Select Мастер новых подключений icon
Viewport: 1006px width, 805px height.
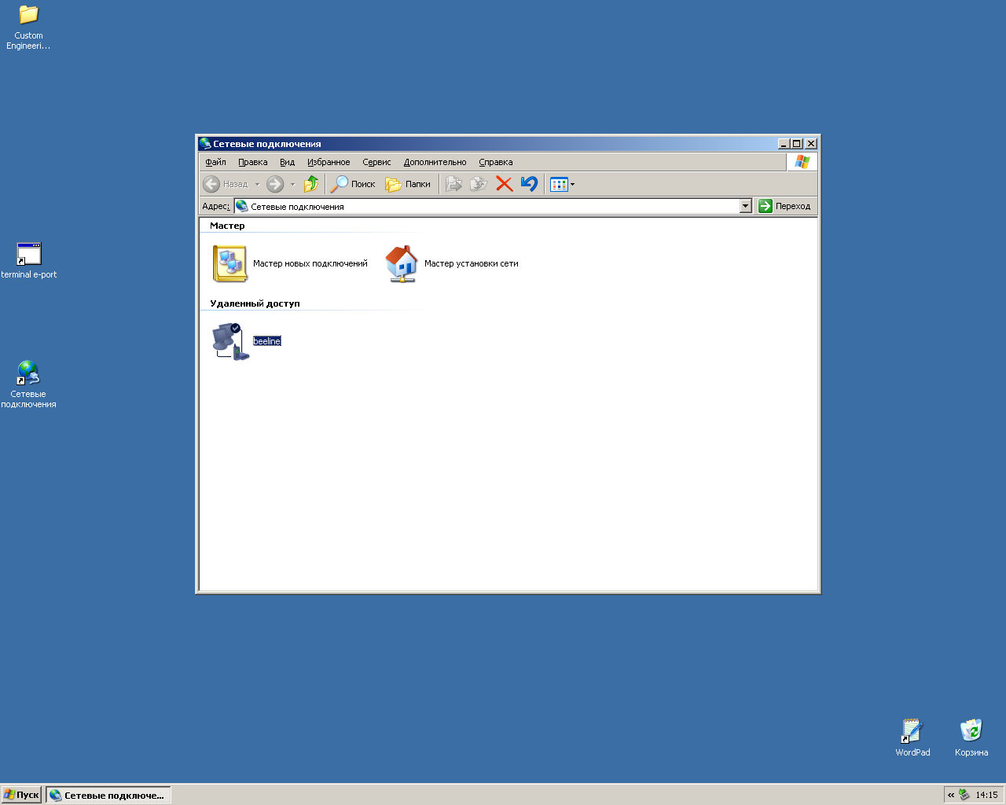pyautogui.click(x=229, y=263)
